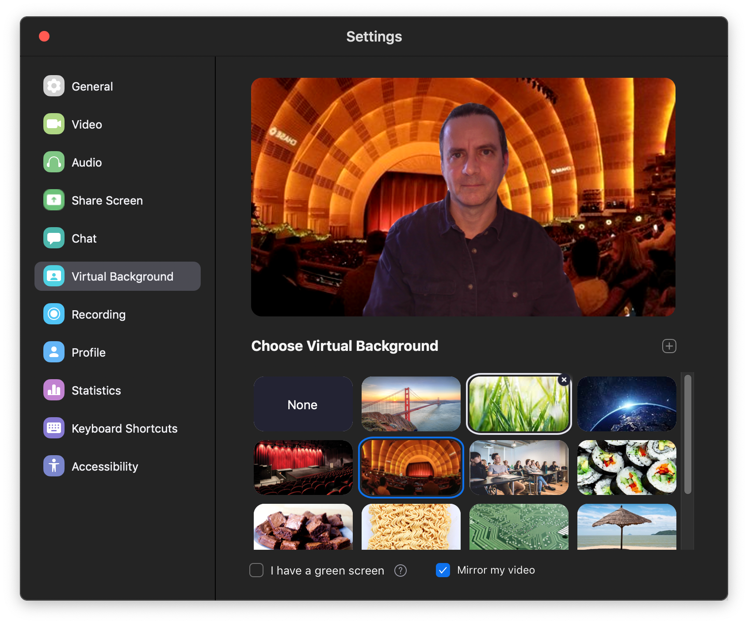Click the Recording circle icon

tap(54, 314)
